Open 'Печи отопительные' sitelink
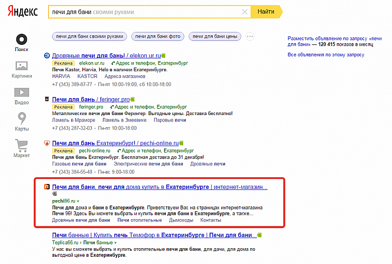 [139, 220]
